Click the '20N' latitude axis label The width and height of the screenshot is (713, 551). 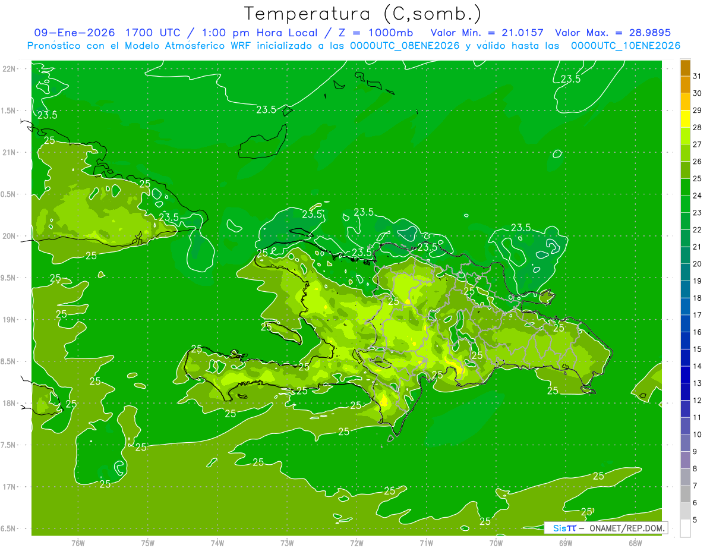[x=9, y=237]
